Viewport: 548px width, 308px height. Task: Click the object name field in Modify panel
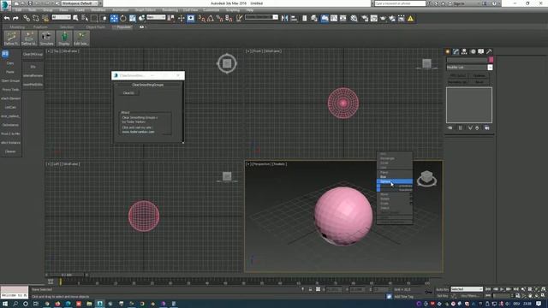467,60
